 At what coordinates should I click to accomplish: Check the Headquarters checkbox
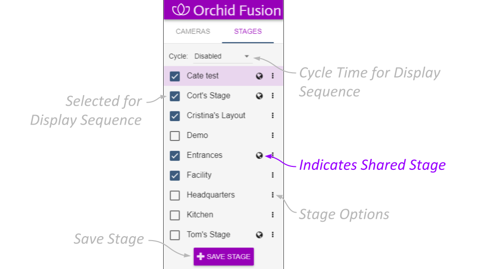coord(175,195)
